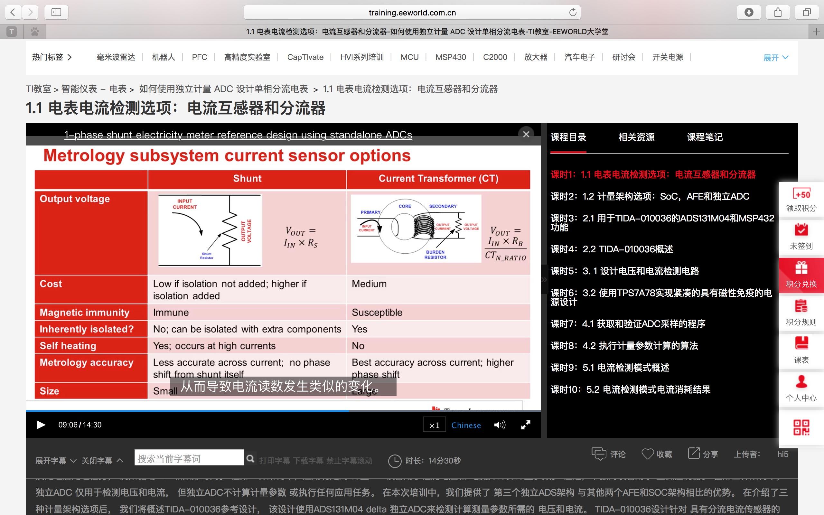
Task: Click the subtitle search magnifier icon
Action: 250,458
